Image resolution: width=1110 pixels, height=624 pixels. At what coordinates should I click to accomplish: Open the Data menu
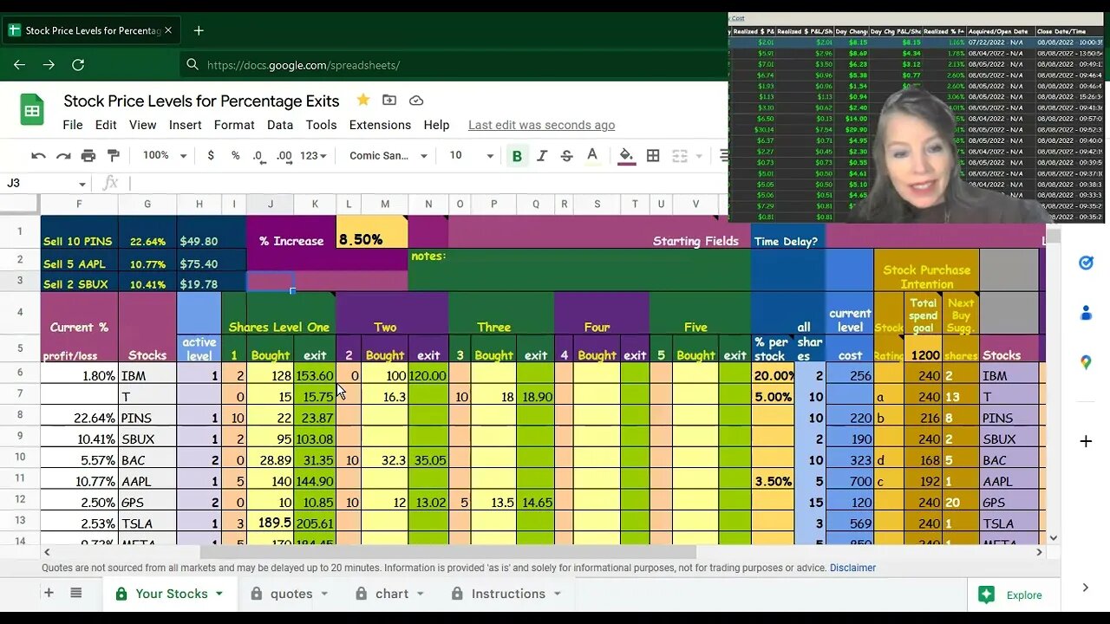pyautogui.click(x=280, y=125)
